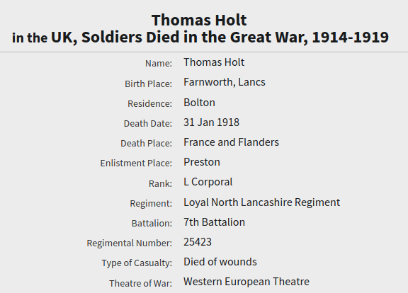Click the Regiment field label
Screen dimensions: 408x293
click(x=151, y=204)
